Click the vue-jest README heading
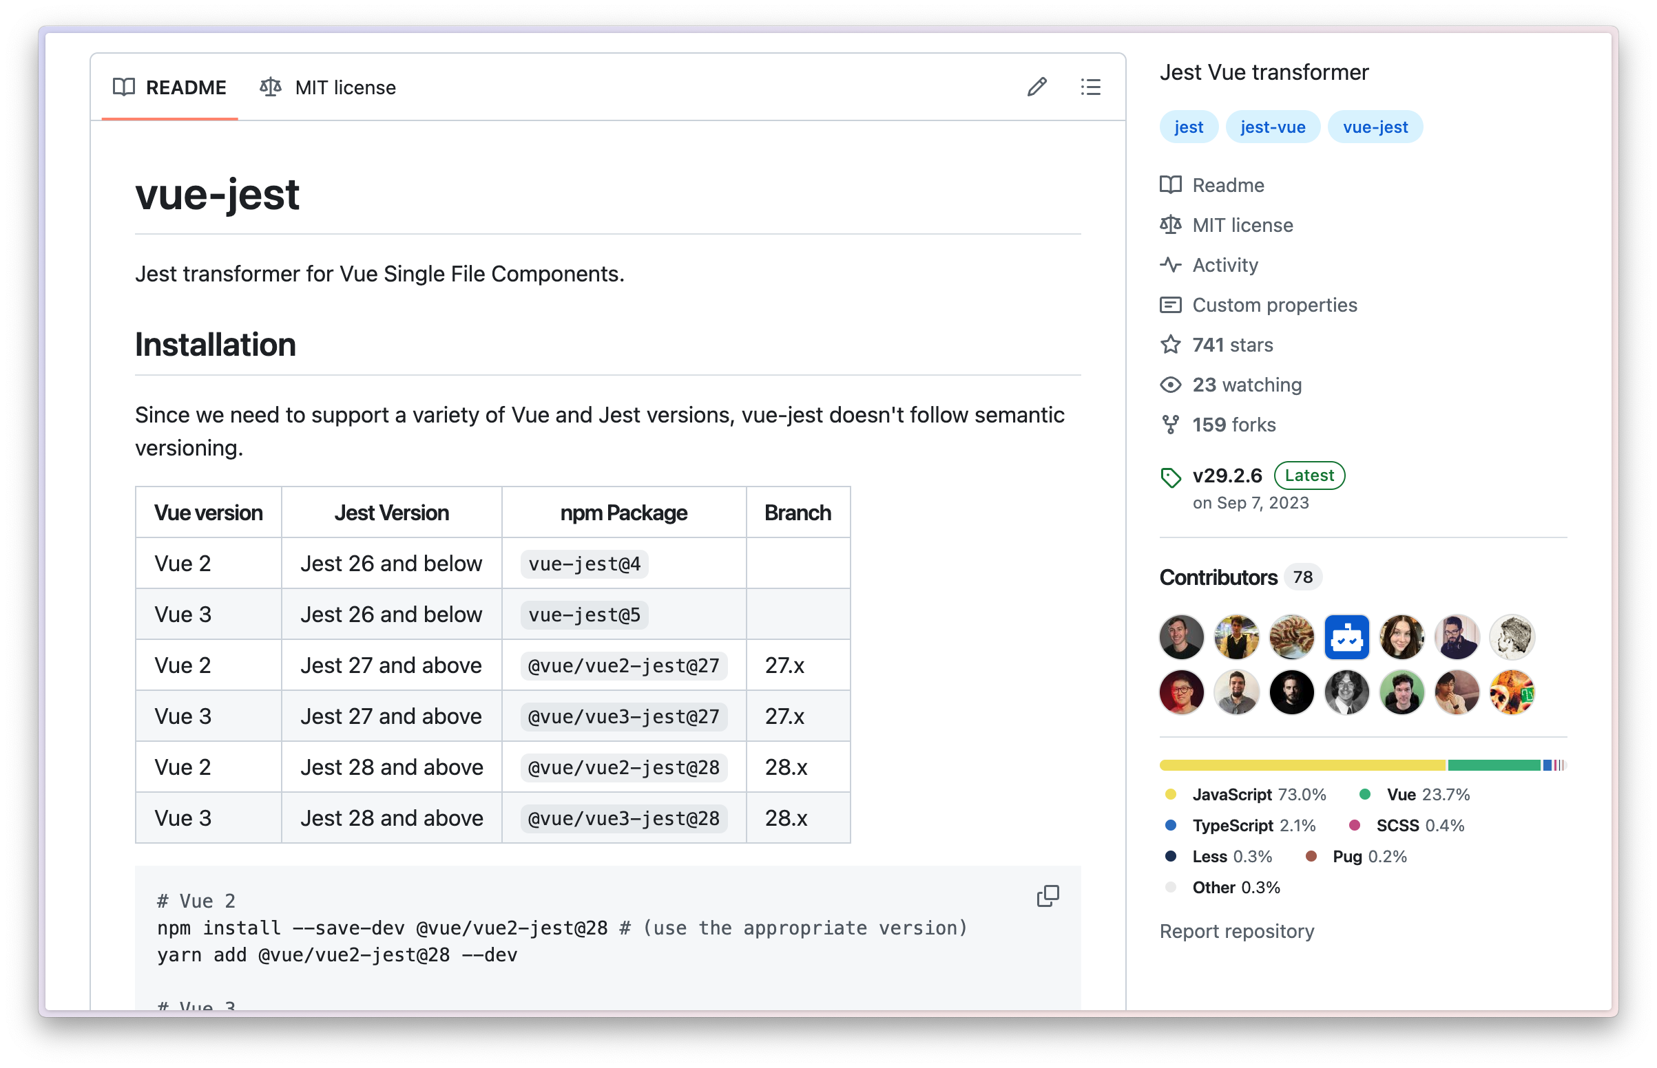Image resolution: width=1657 pixels, height=1068 pixels. click(217, 194)
